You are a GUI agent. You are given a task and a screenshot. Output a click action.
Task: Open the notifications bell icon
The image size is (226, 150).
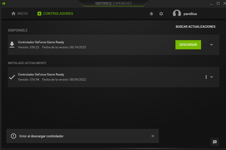151,14
